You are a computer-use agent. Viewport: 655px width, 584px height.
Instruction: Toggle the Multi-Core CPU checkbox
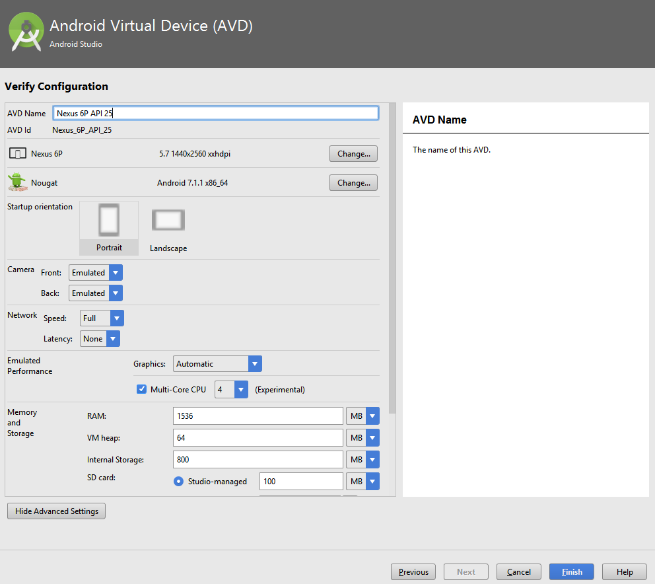tap(141, 389)
